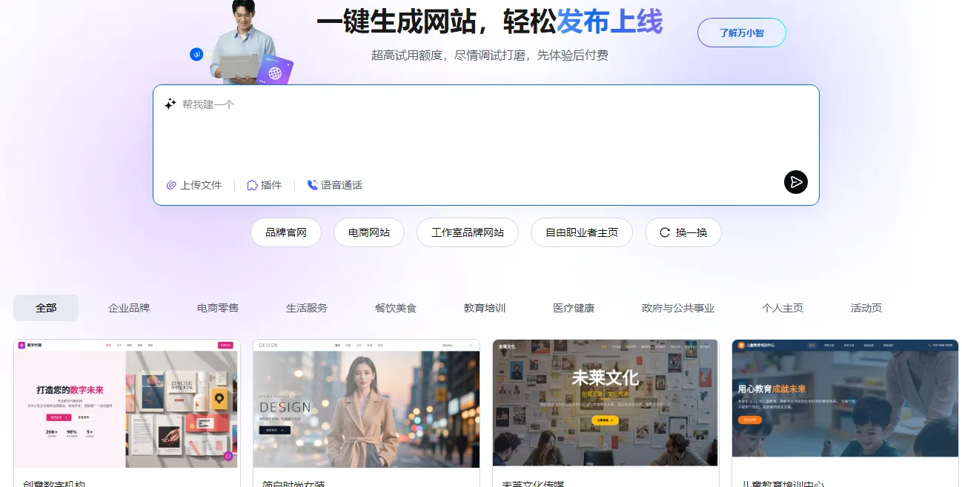962x487 pixels.
Task: Switch to the 企业品牌 tab
Action: pos(129,308)
